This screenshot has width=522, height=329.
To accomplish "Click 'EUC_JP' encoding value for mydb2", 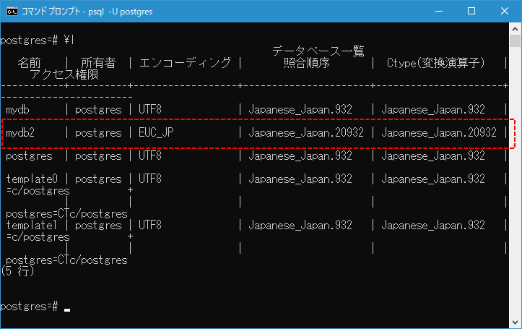I will pyautogui.click(x=156, y=132).
